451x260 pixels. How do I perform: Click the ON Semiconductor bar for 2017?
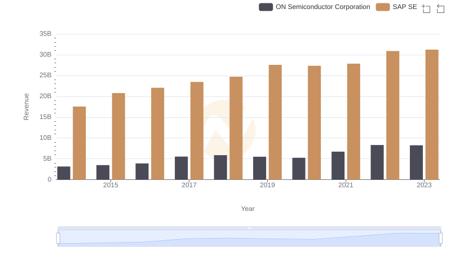coord(181,168)
